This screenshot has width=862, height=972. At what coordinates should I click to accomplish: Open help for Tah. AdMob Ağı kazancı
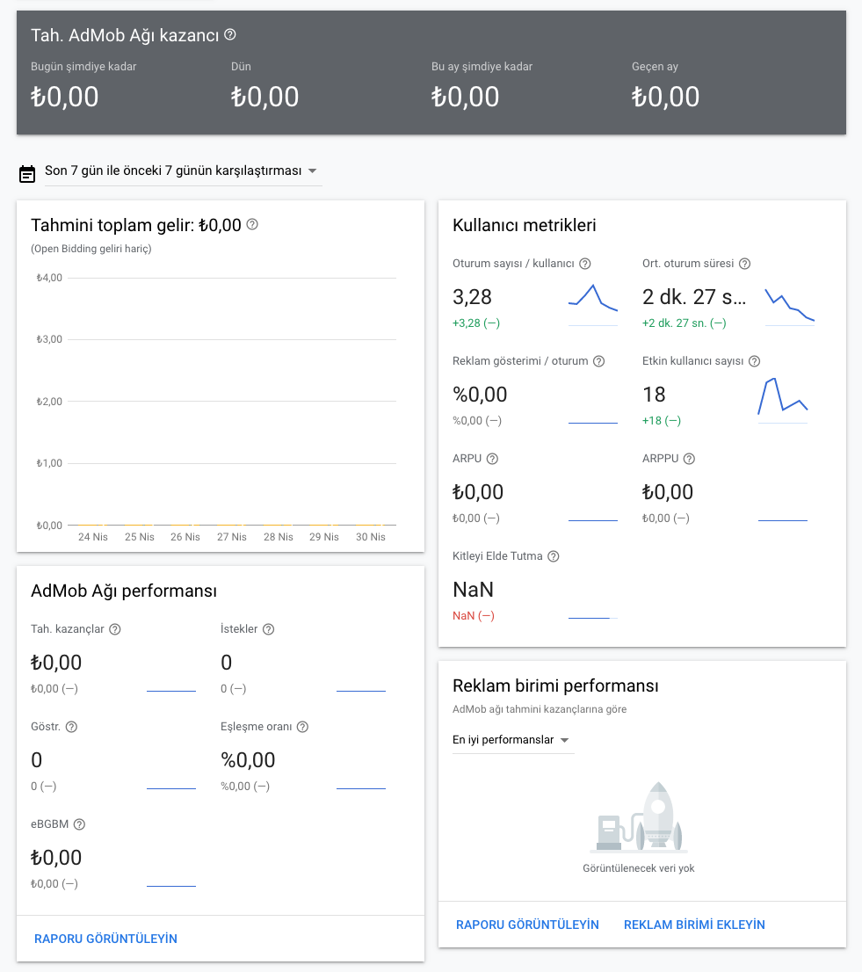230,35
